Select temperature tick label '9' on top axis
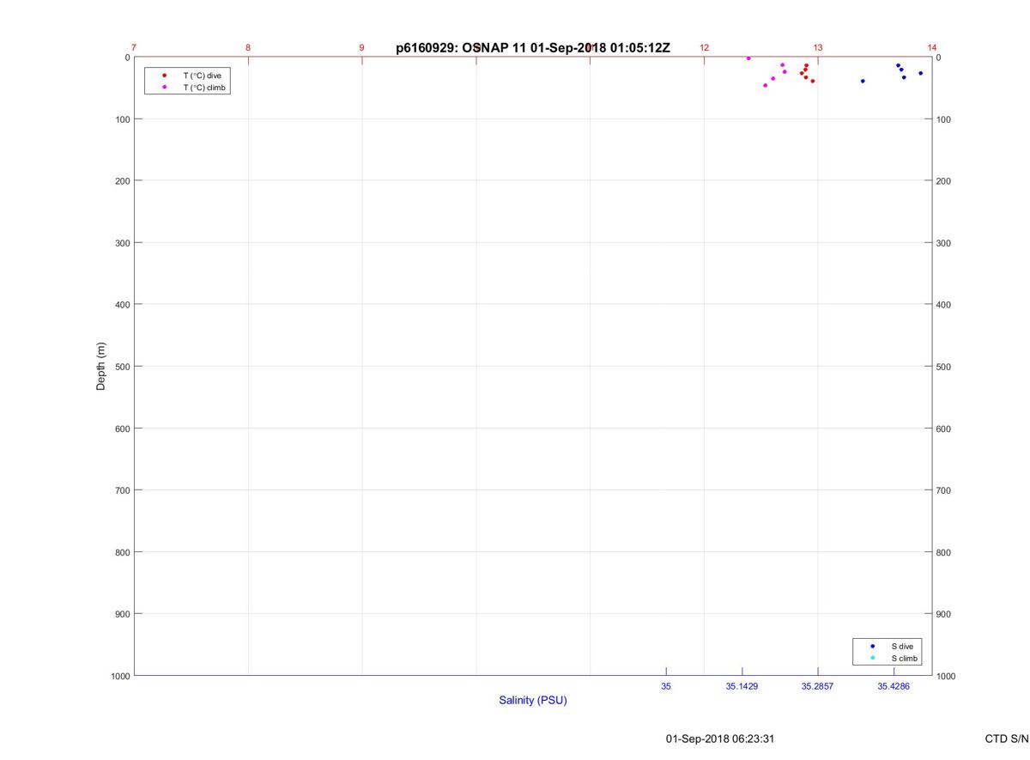Image resolution: width=1030 pixels, height=760 pixels. pos(361,47)
